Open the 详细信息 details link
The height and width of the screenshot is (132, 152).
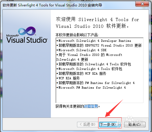coord(91,106)
